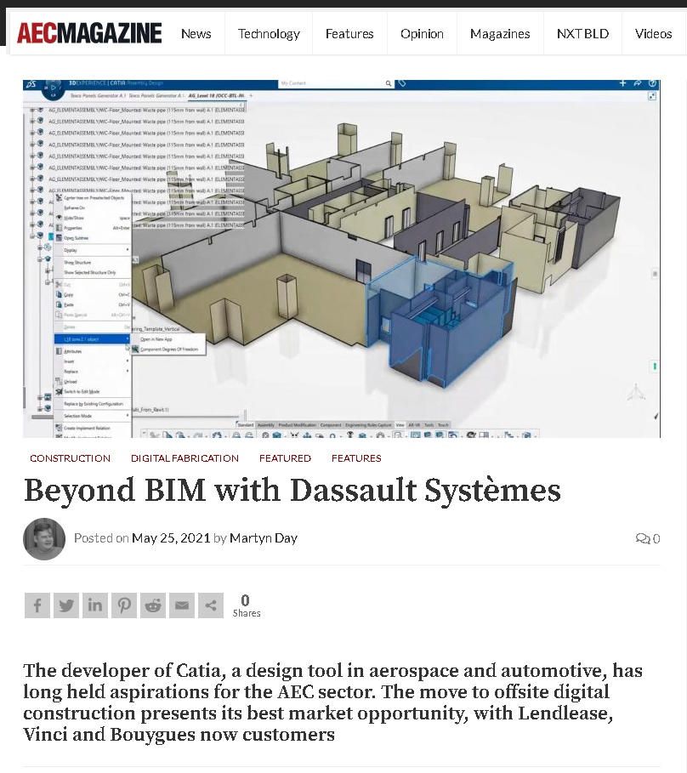The image size is (687, 773).
Task: Share the article on Twitter
Action: coord(66,605)
